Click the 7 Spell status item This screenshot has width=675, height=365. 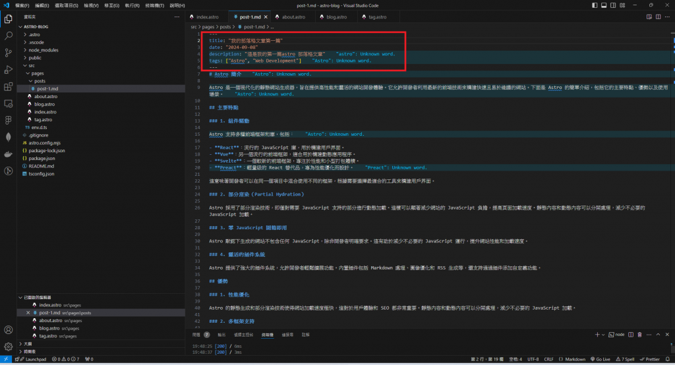click(625, 359)
